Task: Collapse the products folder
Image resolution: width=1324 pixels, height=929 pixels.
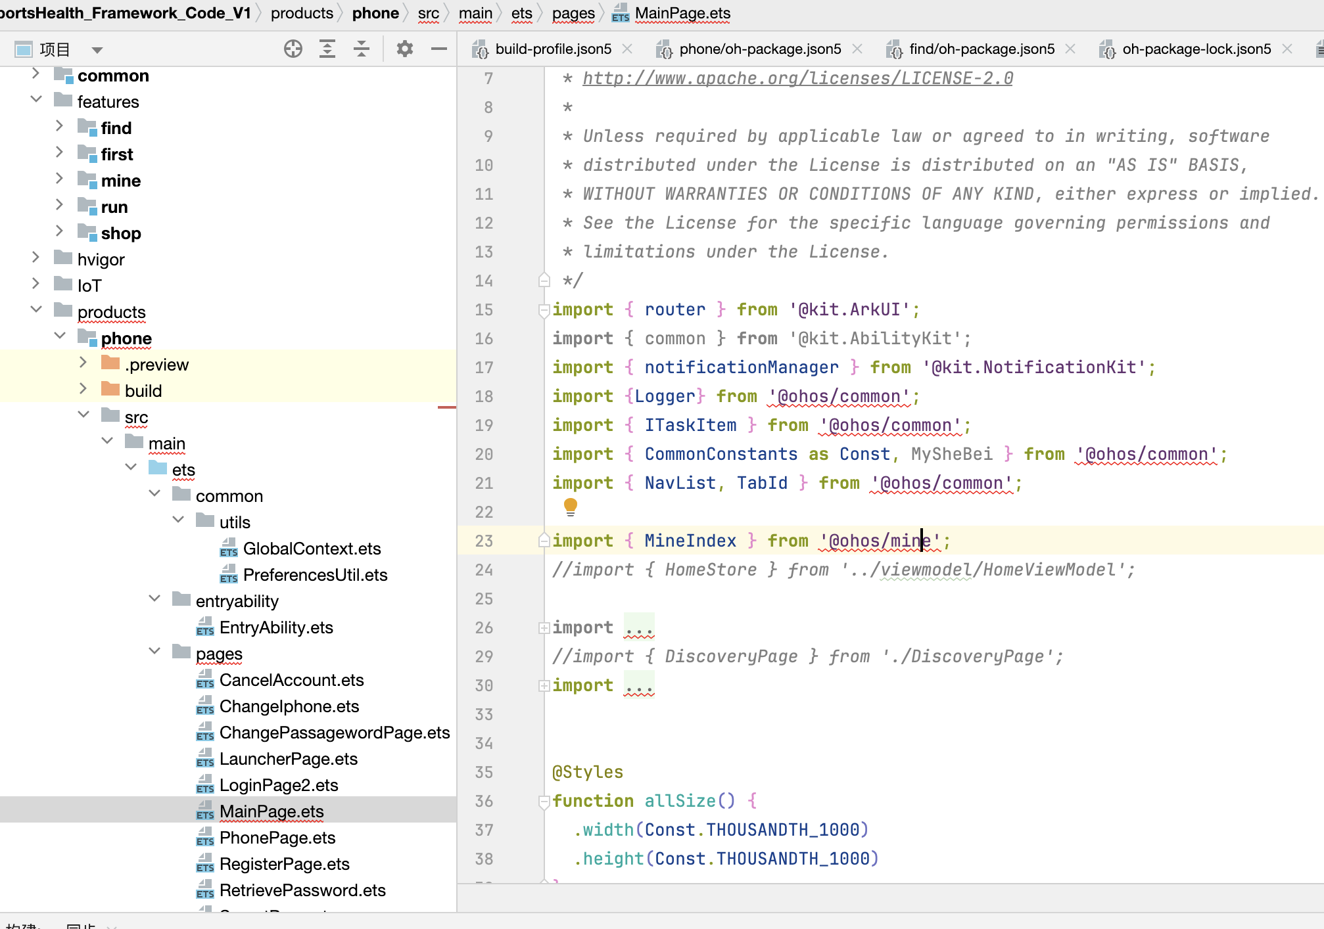Action: coord(36,310)
